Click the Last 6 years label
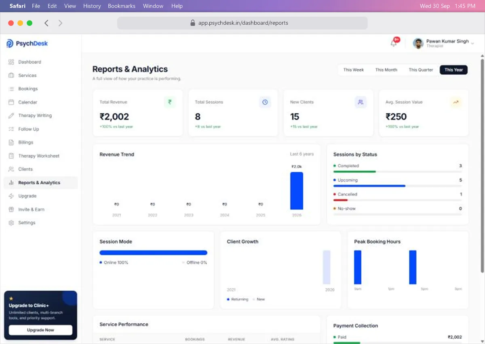Image resolution: width=485 pixels, height=344 pixels. point(302,154)
